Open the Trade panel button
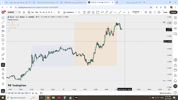 point(165,12)
